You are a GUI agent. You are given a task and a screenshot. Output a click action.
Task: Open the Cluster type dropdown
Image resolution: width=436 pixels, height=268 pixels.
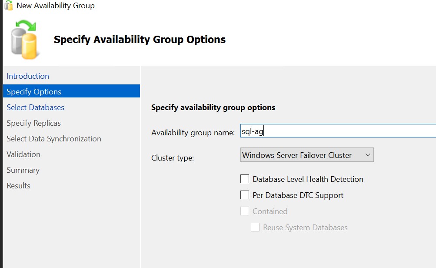[306, 155]
